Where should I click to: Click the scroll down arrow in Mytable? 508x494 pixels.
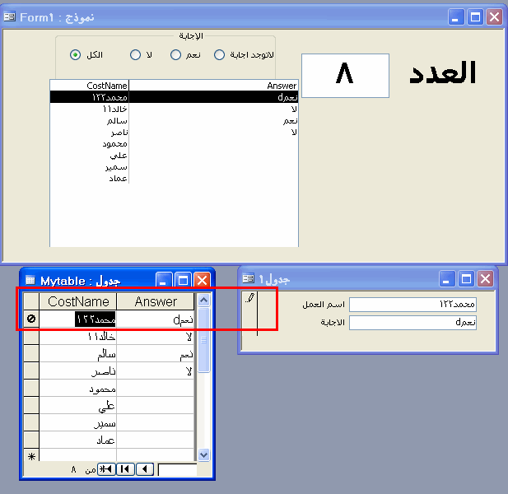coord(203,454)
